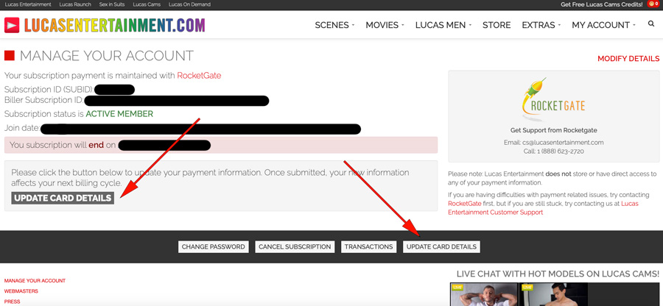This screenshot has height=306, width=663.
Task: Click the LucasEntertainment.com rainbow logo text
Action: pos(115,25)
